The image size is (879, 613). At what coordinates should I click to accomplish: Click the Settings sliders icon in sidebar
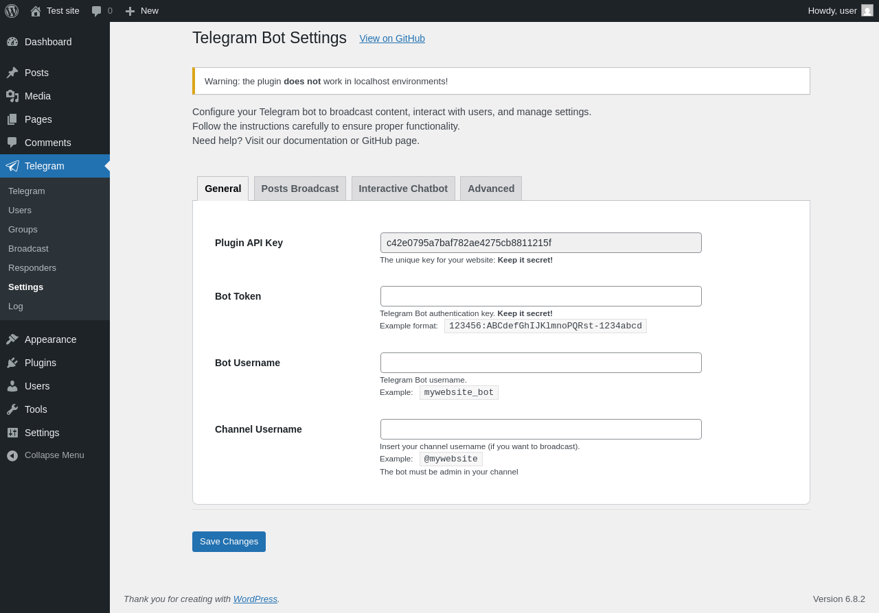[12, 433]
